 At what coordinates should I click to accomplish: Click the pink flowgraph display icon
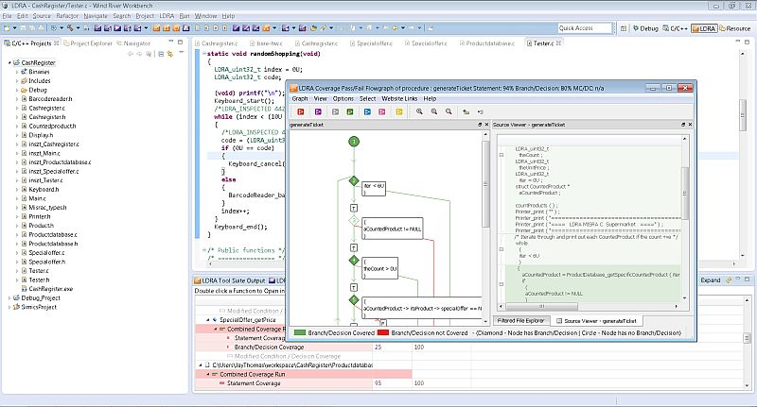pyautogui.click(x=382, y=111)
